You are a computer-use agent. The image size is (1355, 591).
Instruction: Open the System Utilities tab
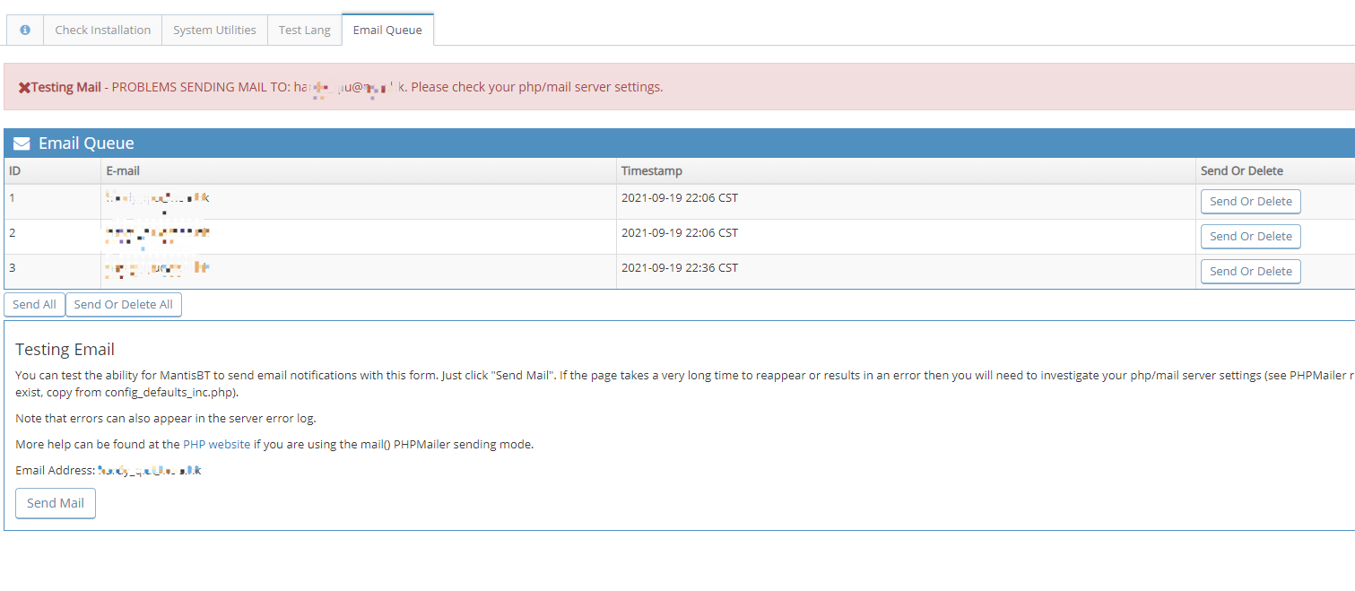point(214,30)
